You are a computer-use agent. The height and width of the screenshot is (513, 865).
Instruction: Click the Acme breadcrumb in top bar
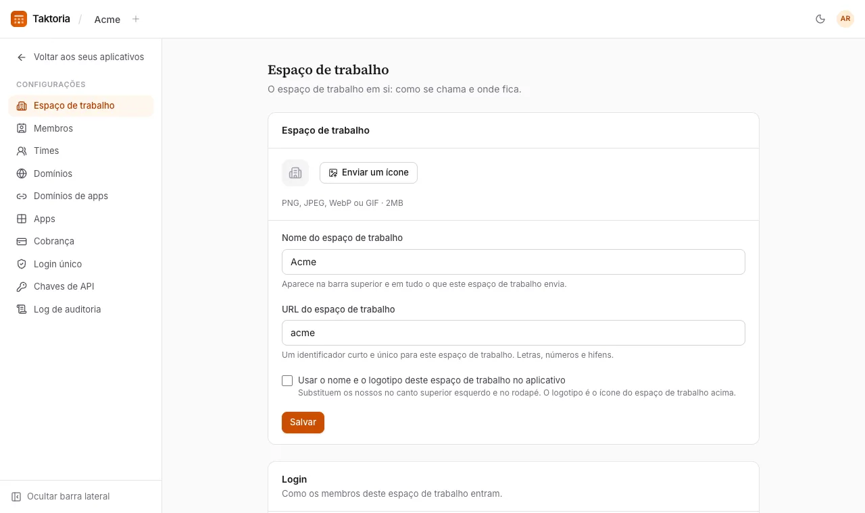point(107,20)
